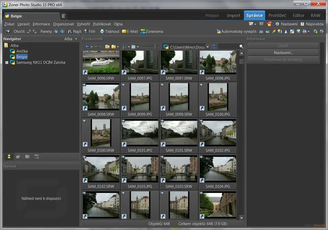The image size is (328, 230).
Task: Open the folder path dropdown arrow
Action: (208, 47)
